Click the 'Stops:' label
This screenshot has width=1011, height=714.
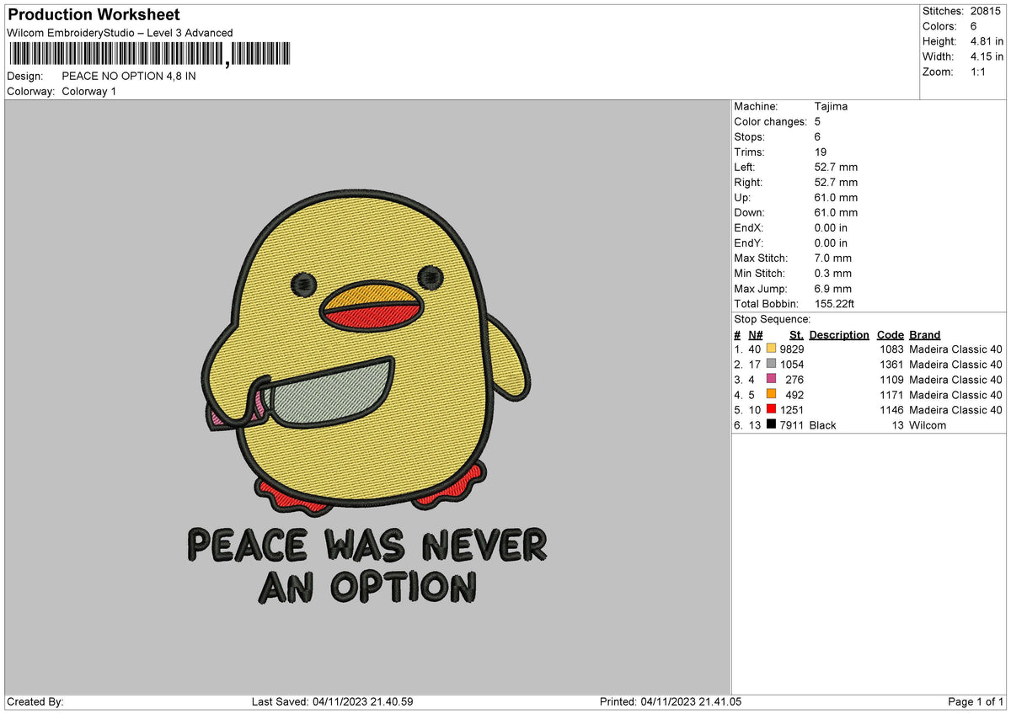click(x=750, y=136)
